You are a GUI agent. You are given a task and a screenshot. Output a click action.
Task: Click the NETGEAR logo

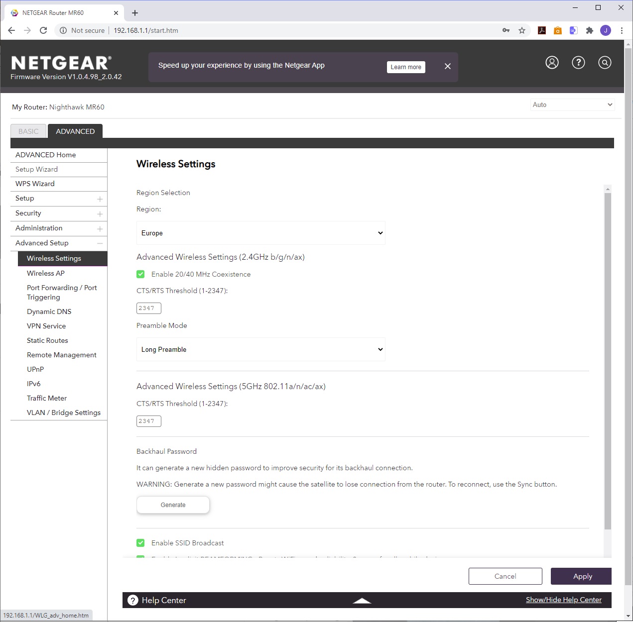point(61,63)
